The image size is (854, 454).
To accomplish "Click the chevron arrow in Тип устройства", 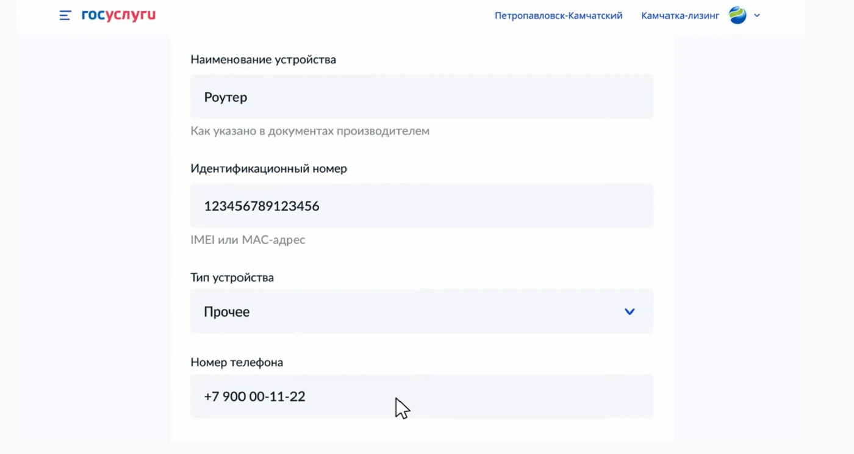I will click(630, 312).
